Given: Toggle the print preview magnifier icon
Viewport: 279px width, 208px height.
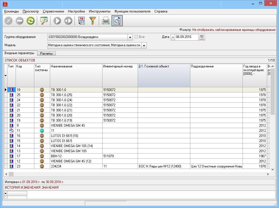Looking at the screenshot, I should pyautogui.click(x=117, y=21).
